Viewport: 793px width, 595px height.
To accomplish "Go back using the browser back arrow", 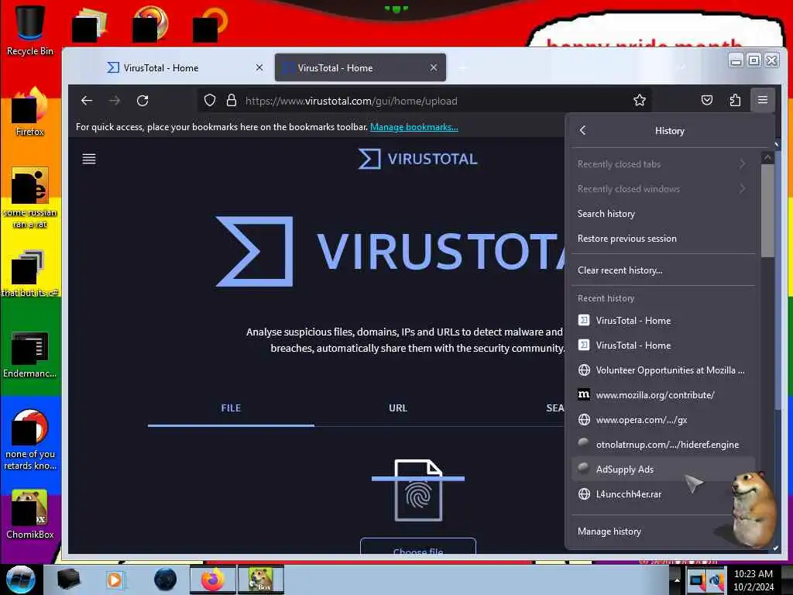I will coord(87,101).
